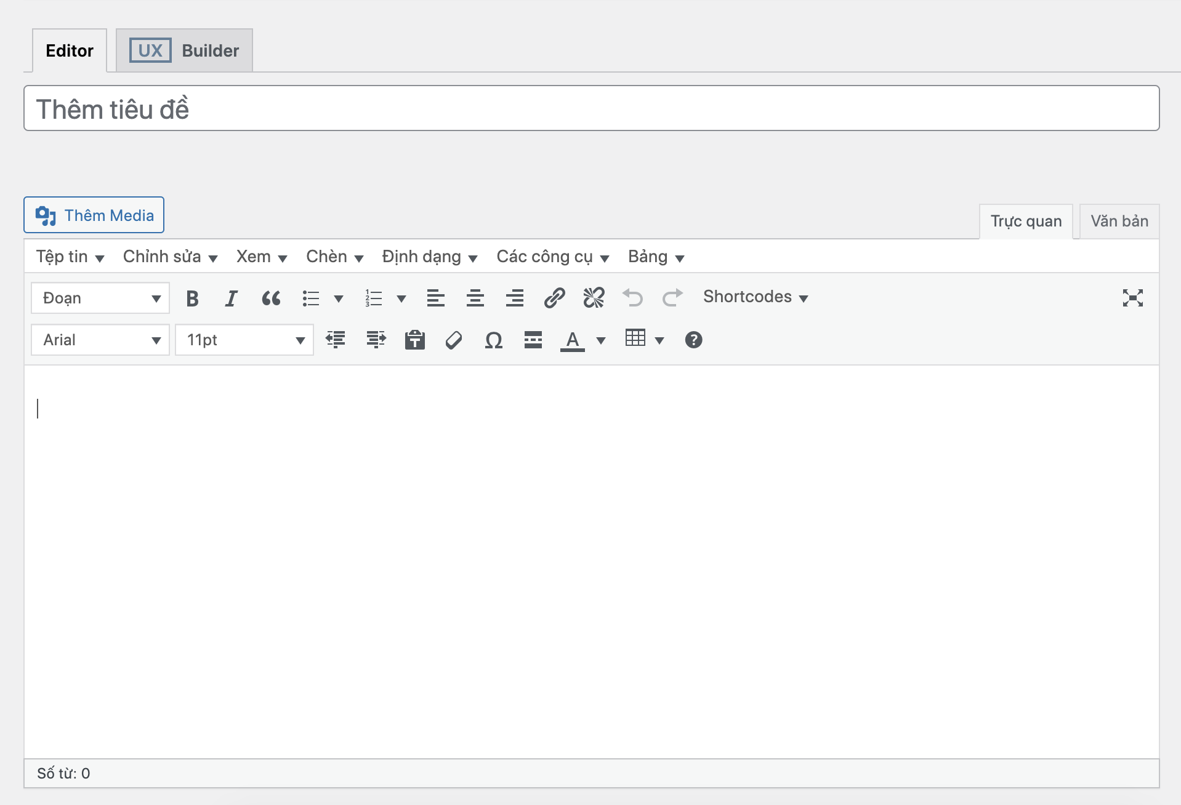Insert horizontal line
Image resolution: width=1181 pixels, height=805 pixels.
coord(533,340)
